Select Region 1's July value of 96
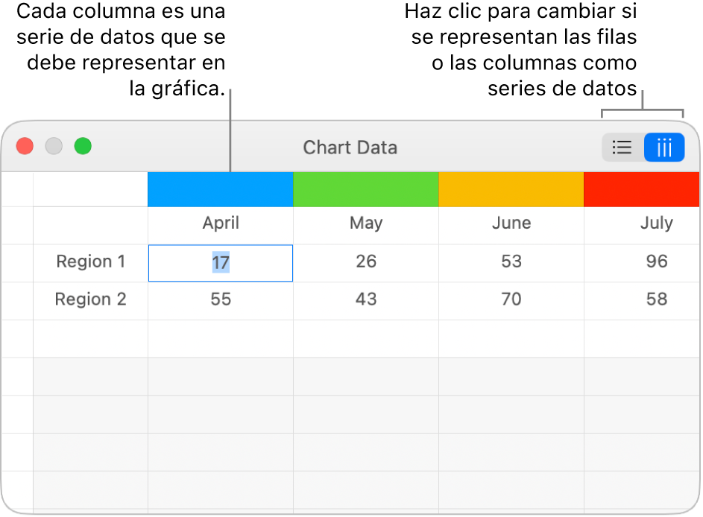The image size is (703, 517). tap(656, 261)
